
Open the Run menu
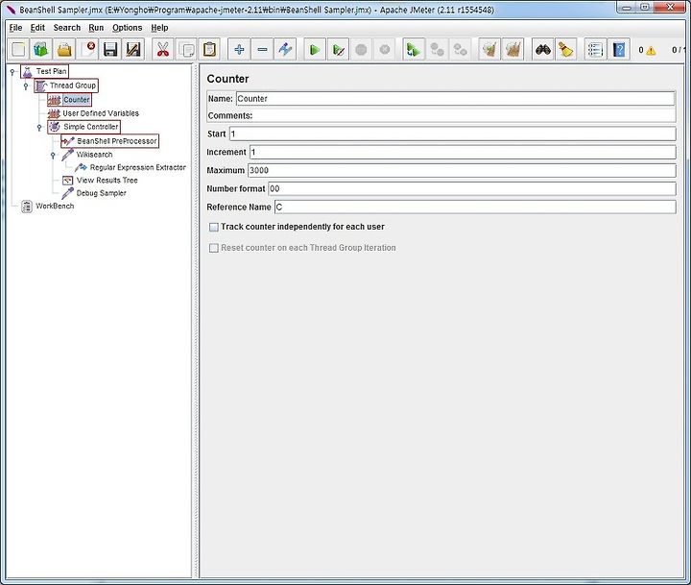96,28
